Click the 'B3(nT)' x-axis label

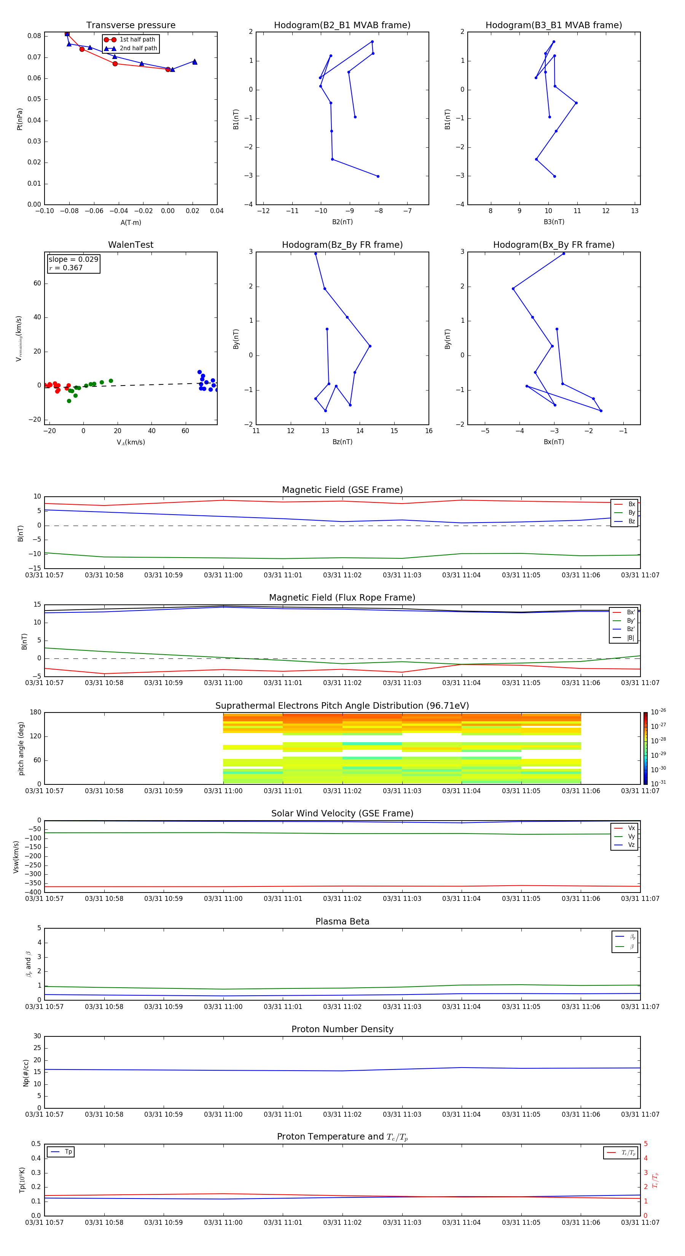point(554,222)
